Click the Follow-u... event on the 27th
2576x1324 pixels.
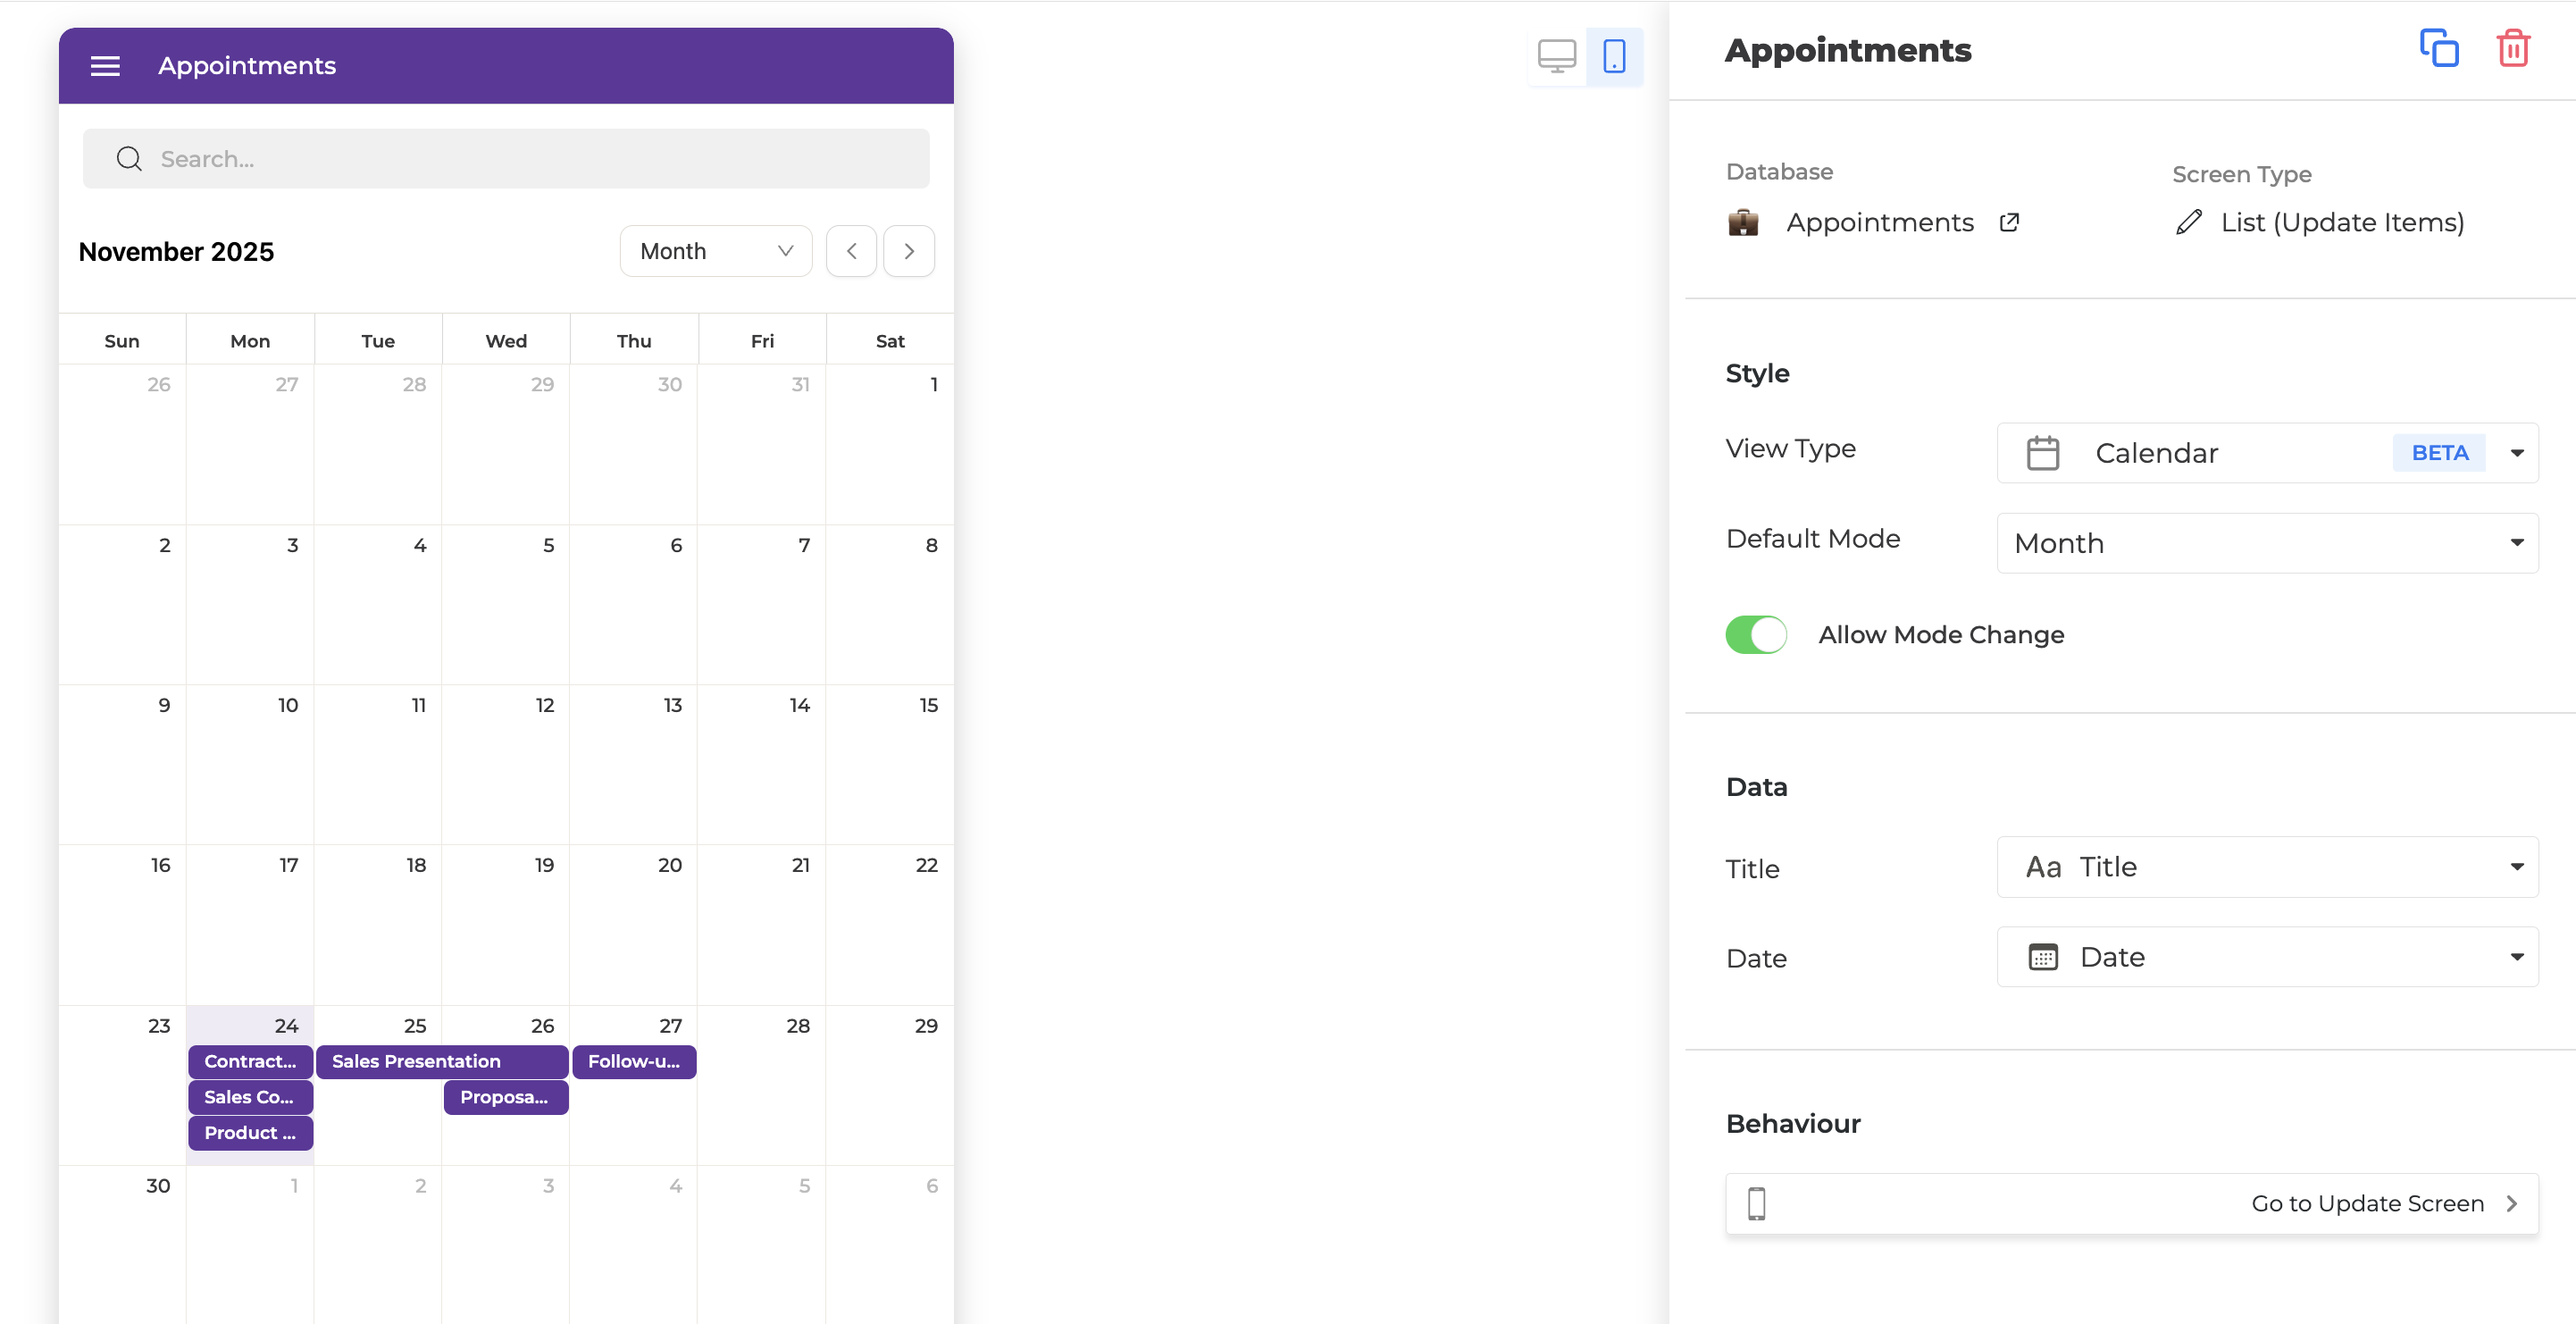634,1061
